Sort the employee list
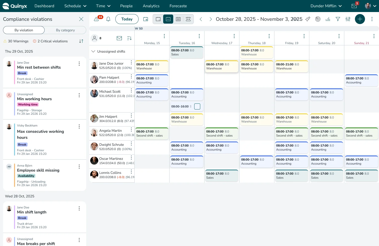The height and width of the screenshot is (246, 379). 129,38
